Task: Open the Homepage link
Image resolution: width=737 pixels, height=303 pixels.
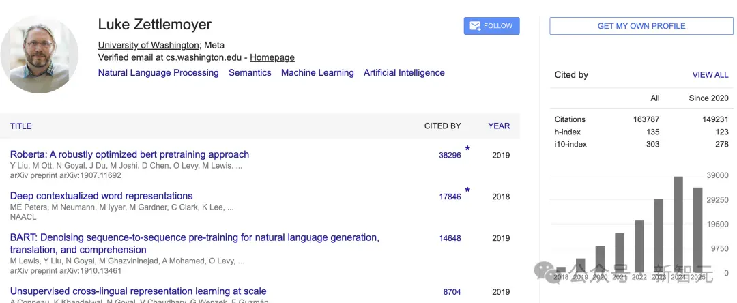Action: (272, 58)
